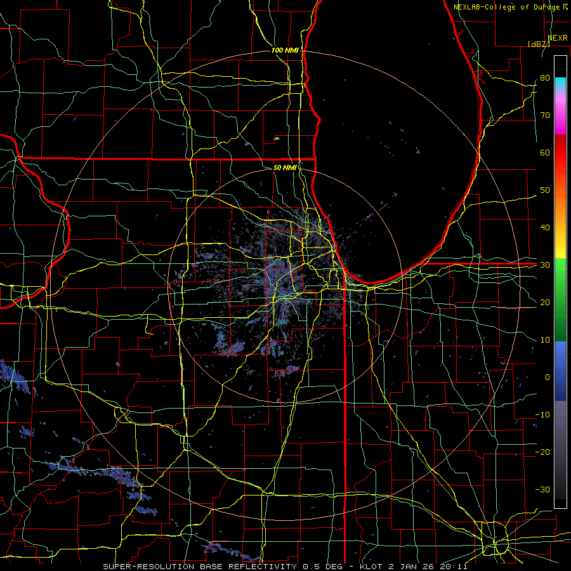The width and height of the screenshot is (571, 571).
Task: Click the '2 JAN 26 20:11' timestamp
Action: click(x=428, y=567)
